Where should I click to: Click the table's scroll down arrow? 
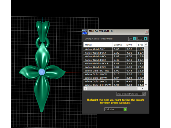point(146,85)
